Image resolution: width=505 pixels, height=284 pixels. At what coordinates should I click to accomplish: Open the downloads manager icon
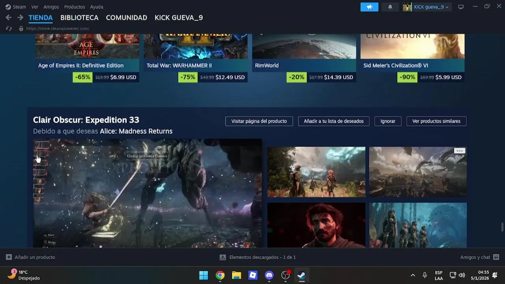[x=223, y=257]
